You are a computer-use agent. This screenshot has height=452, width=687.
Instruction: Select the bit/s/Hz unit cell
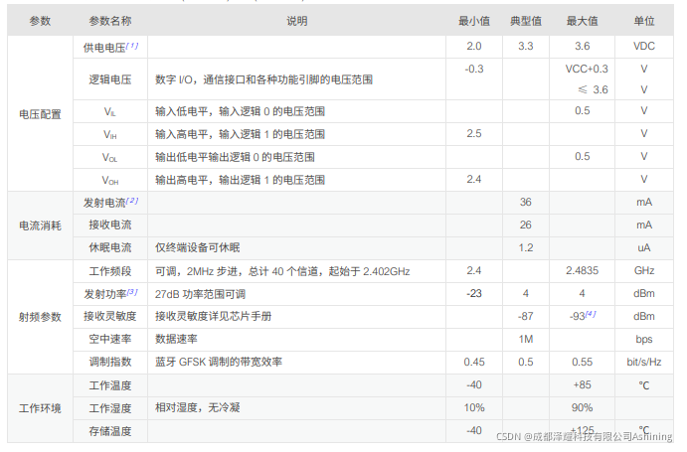643,362
